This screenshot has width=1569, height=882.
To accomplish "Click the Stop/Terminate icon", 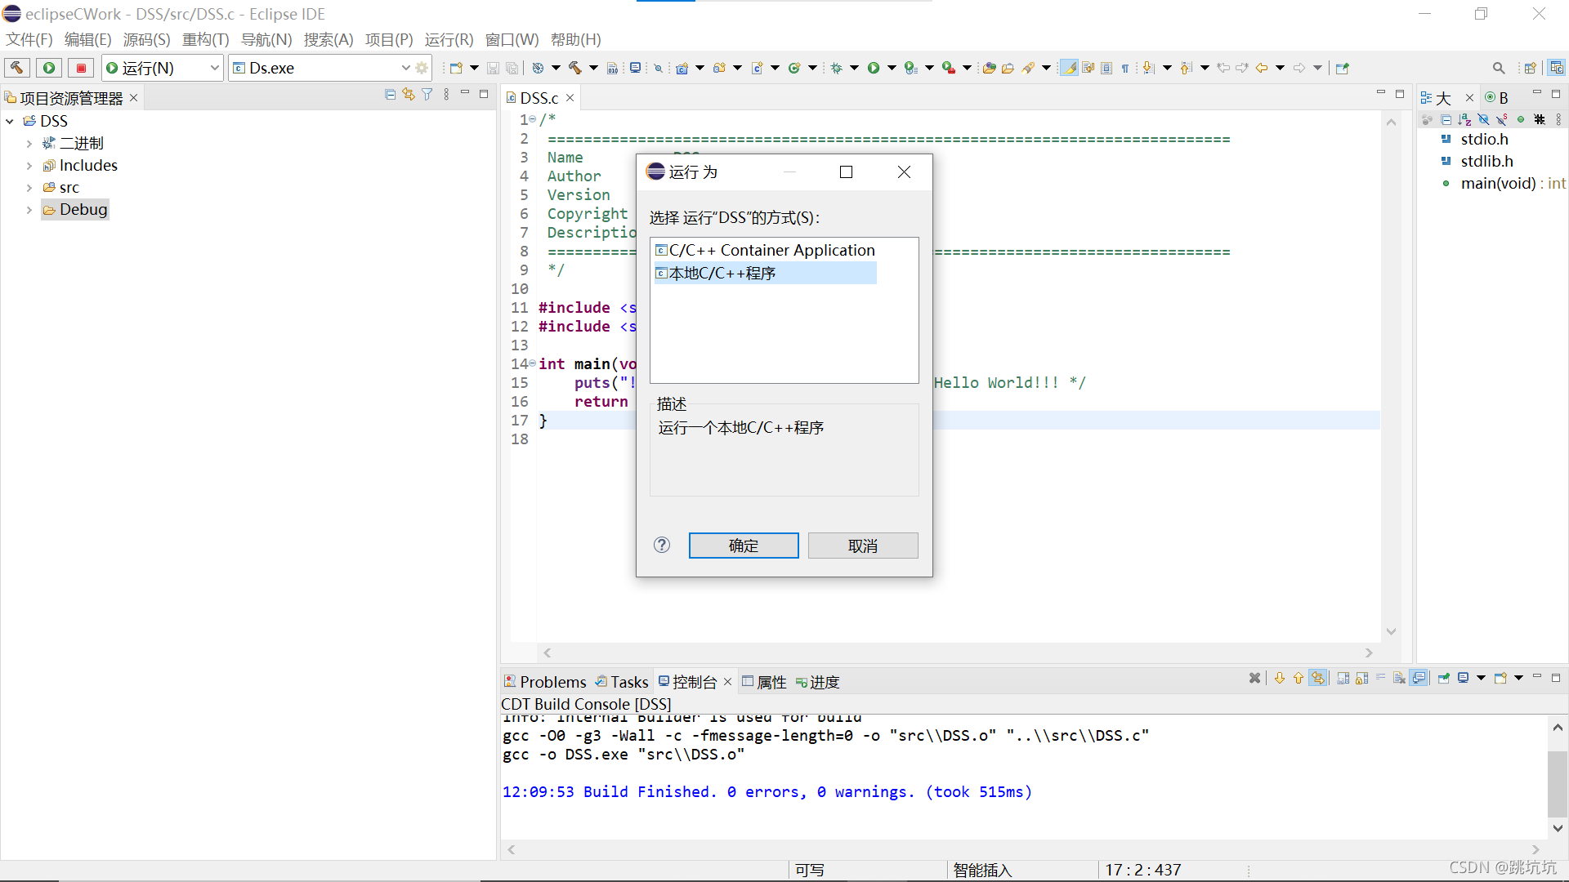I will (x=81, y=67).
